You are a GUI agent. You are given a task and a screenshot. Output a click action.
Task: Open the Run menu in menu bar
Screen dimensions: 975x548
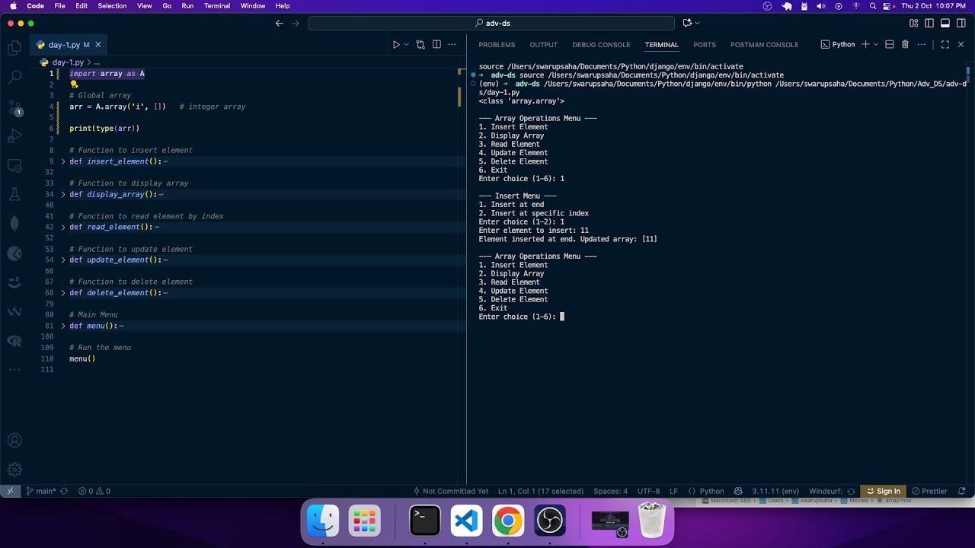coord(187,6)
